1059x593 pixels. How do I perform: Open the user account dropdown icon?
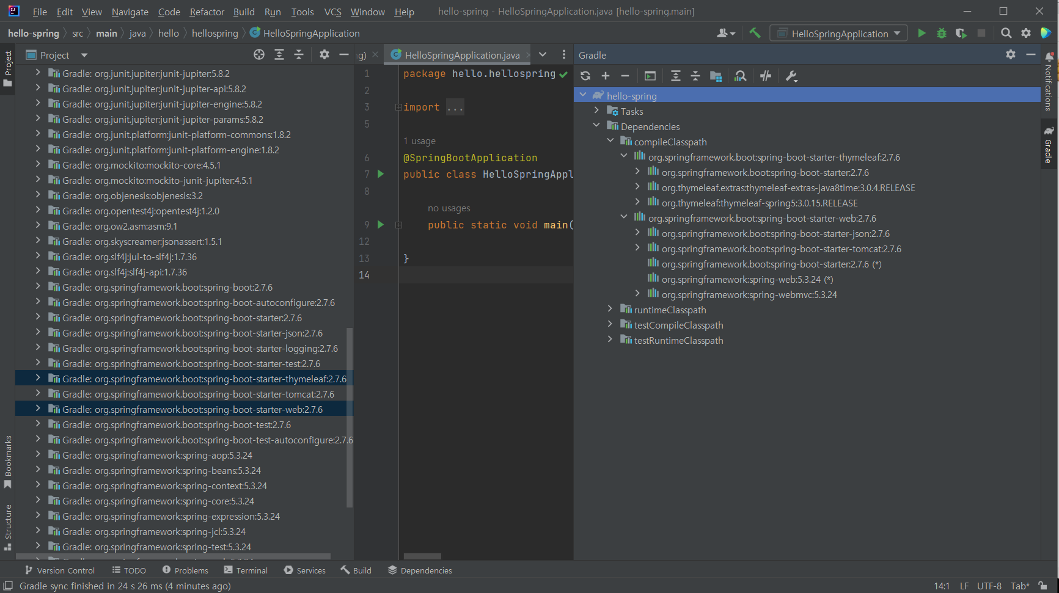tap(726, 34)
